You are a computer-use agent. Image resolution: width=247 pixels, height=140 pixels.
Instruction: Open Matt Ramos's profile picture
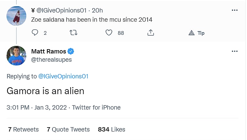(16, 56)
